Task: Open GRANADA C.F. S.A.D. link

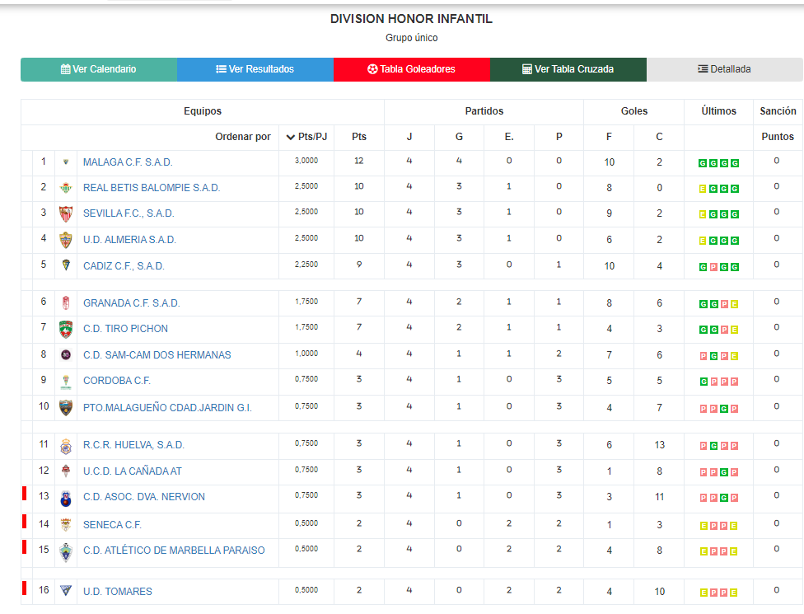Action: click(131, 303)
